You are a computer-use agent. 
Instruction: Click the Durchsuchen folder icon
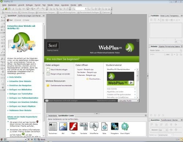coord(87,79)
